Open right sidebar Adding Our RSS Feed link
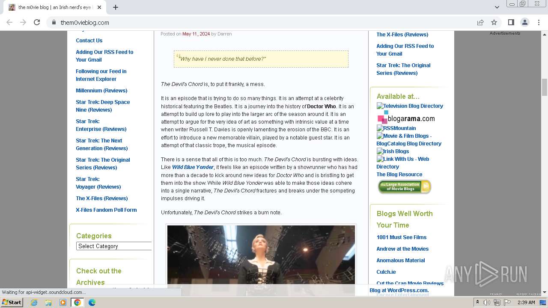Viewport: 548px width, 308px height. (x=405, y=50)
